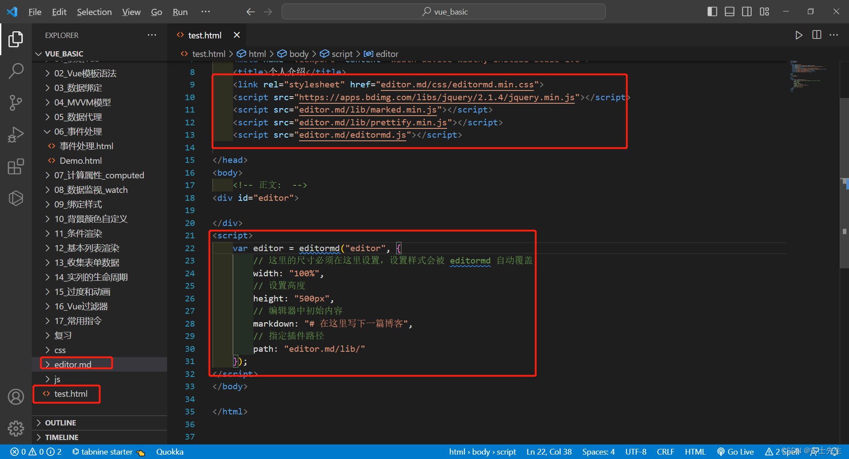Open the Extensions view icon

click(x=16, y=166)
